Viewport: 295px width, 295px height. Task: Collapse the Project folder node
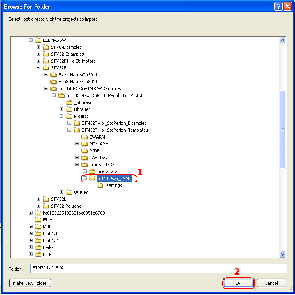(x=61, y=116)
